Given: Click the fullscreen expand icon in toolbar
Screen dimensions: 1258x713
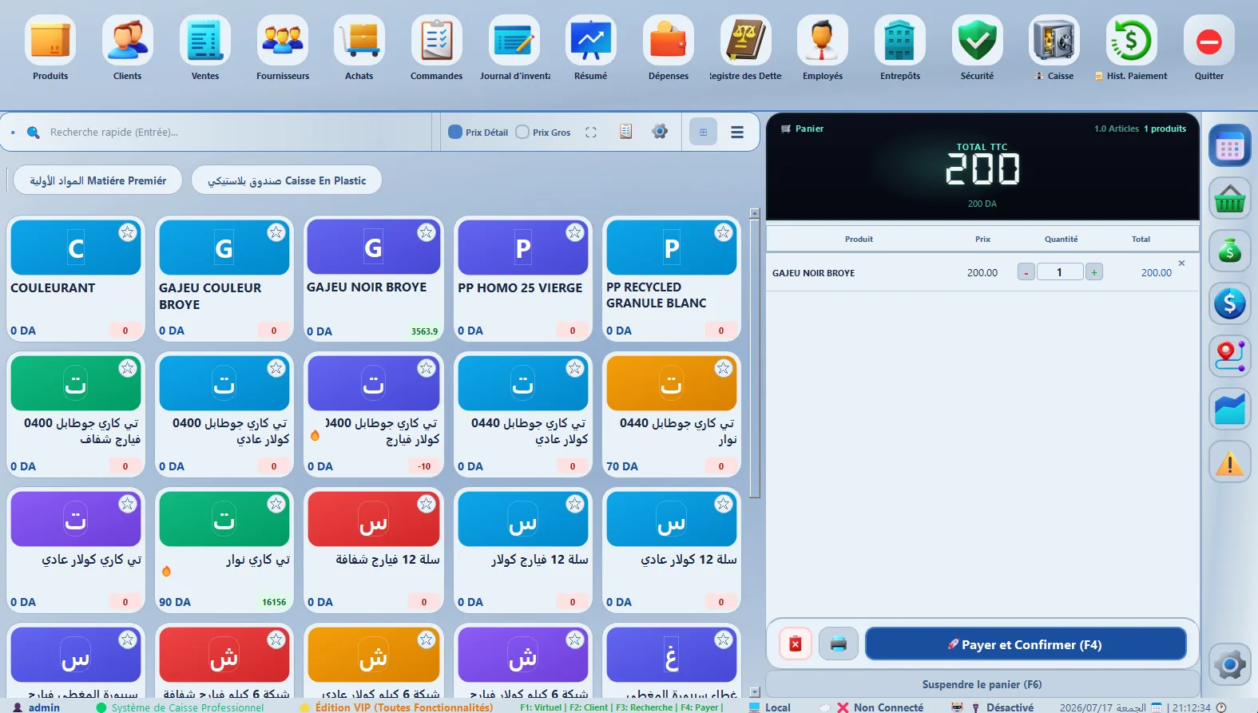Looking at the screenshot, I should 591,132.
